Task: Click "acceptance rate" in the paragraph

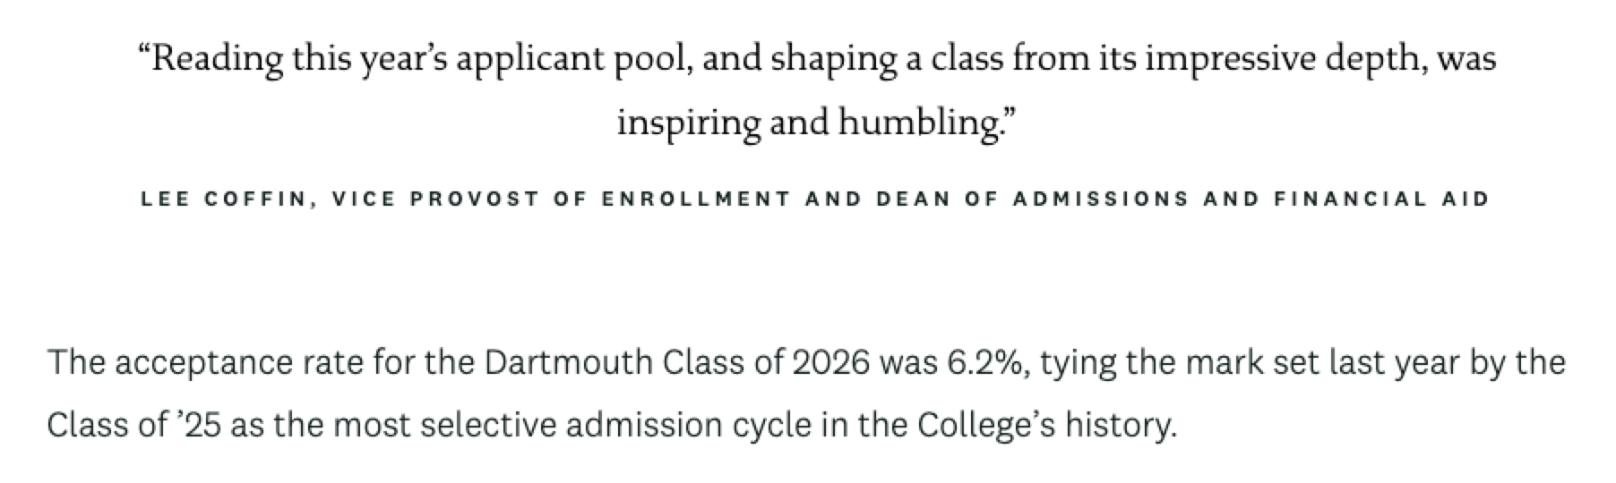Action: click(x=240, y=363)
